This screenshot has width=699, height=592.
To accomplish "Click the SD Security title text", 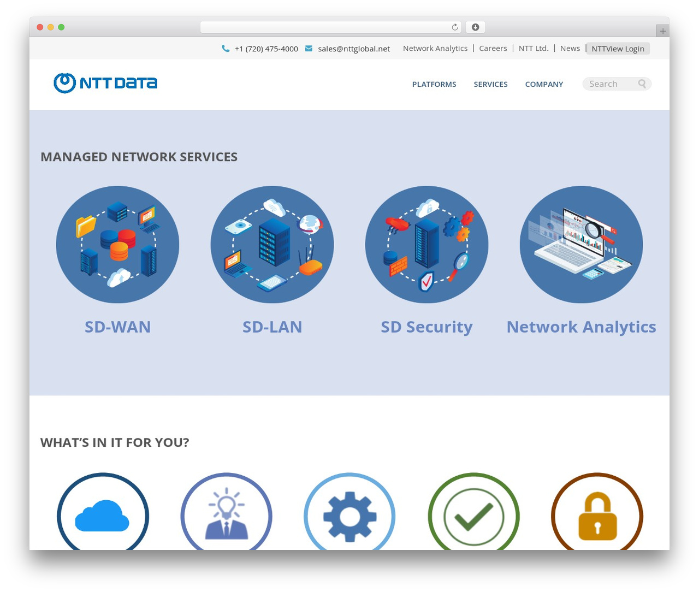I will [426, 327].
